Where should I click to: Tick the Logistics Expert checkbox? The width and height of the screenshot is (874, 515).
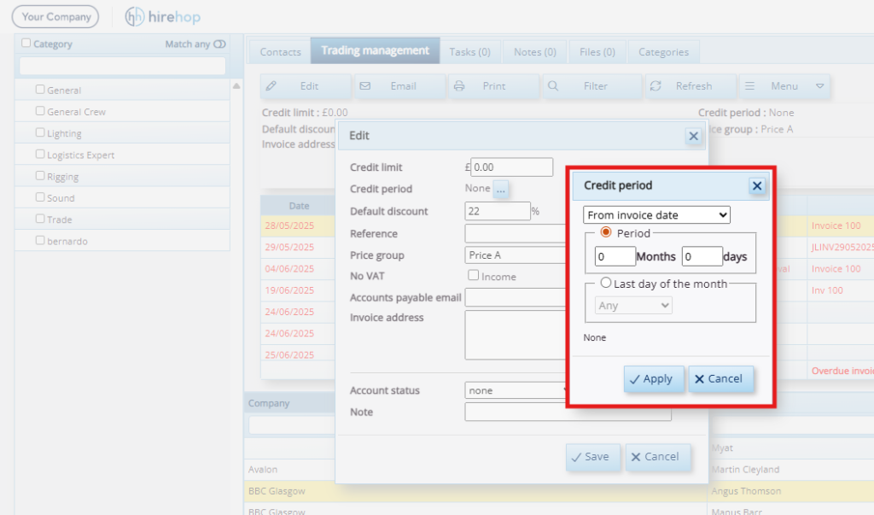click(x=40, y=154)
